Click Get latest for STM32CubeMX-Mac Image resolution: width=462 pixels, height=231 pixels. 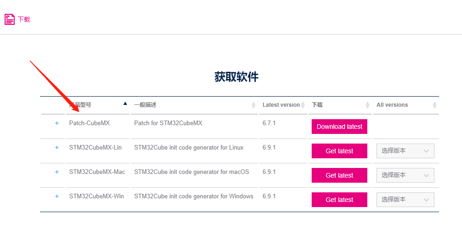pyautogui.click(x=339, y=175)
